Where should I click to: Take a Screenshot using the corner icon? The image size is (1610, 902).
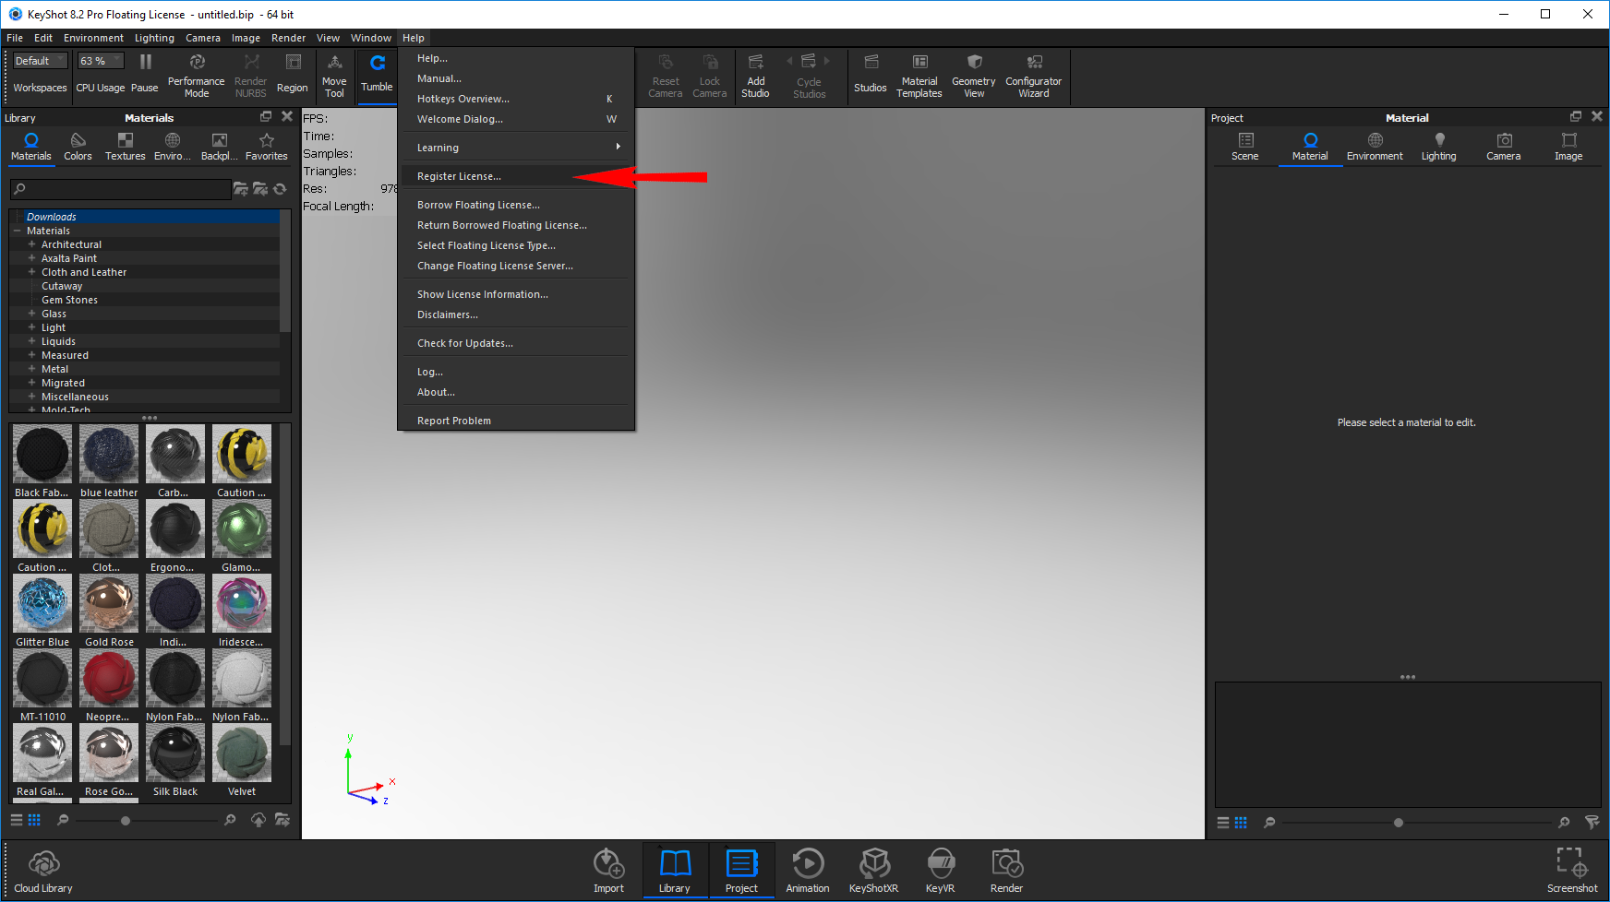coord(1571,871)
